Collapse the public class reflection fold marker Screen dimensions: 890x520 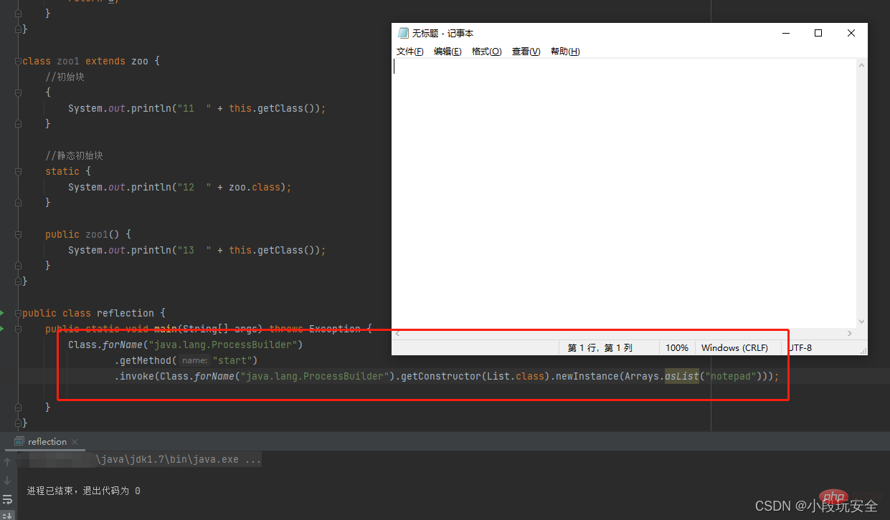(18, 313)
